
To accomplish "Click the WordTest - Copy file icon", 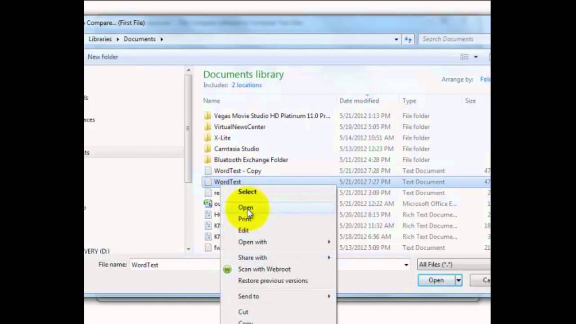I will pyautogui.click(x=207, y=171).
